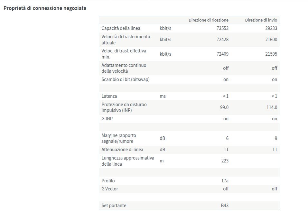Click the 'Proprietà di connessione negoziate' heading
This screenshot has height=211, width=308.
tap(45, 8)
